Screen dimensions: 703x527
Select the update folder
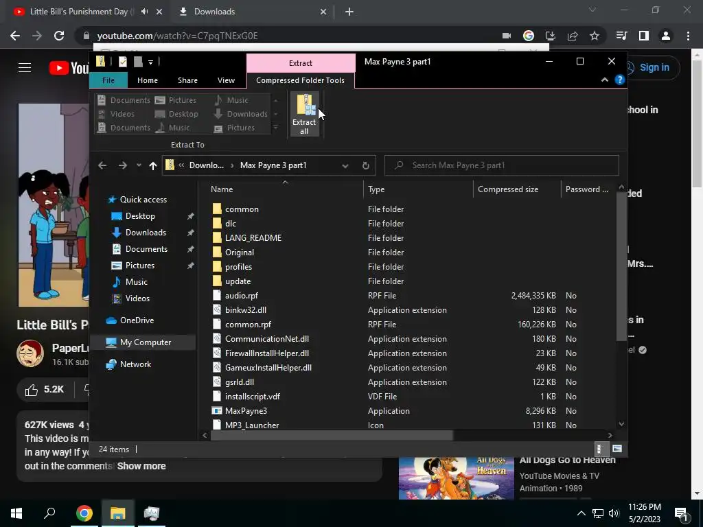coord(238,281)
